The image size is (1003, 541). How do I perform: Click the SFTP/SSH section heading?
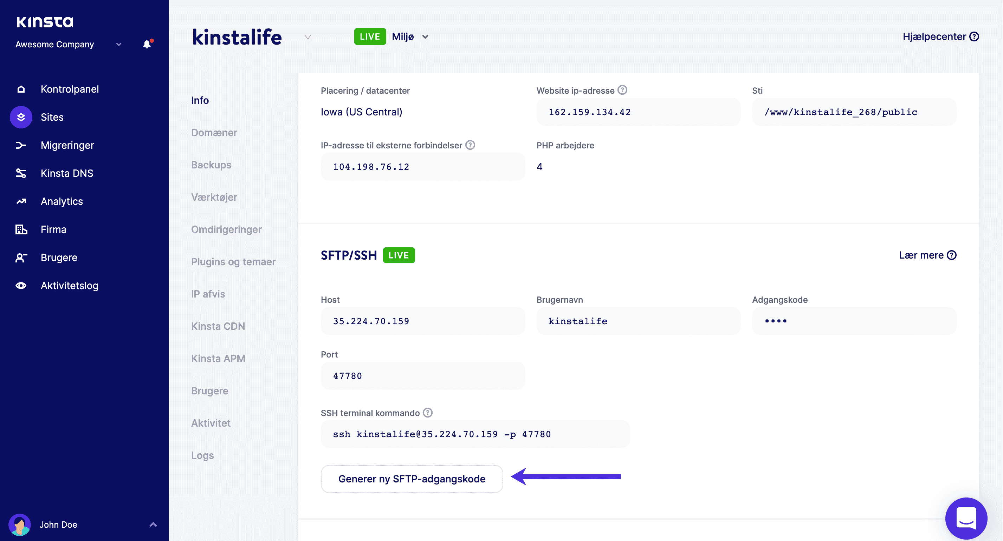349,255
